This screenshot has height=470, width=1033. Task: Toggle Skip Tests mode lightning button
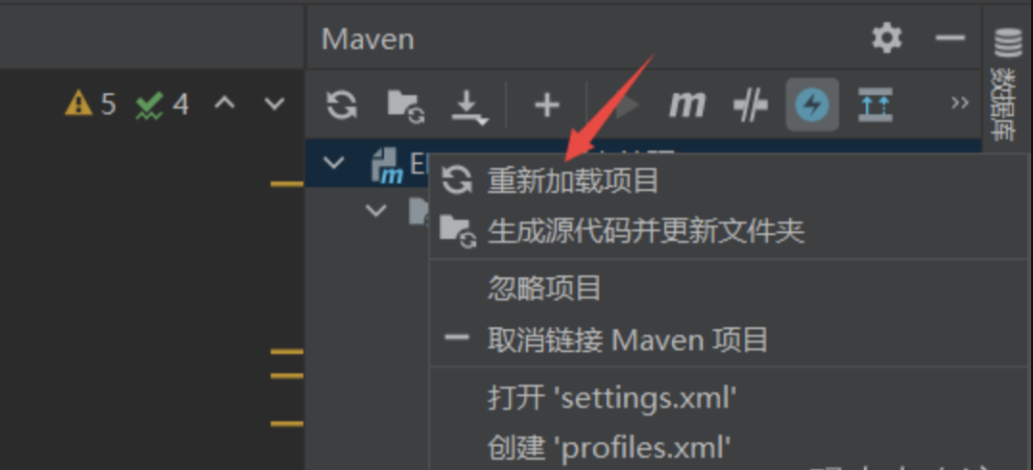pos(811,106)
